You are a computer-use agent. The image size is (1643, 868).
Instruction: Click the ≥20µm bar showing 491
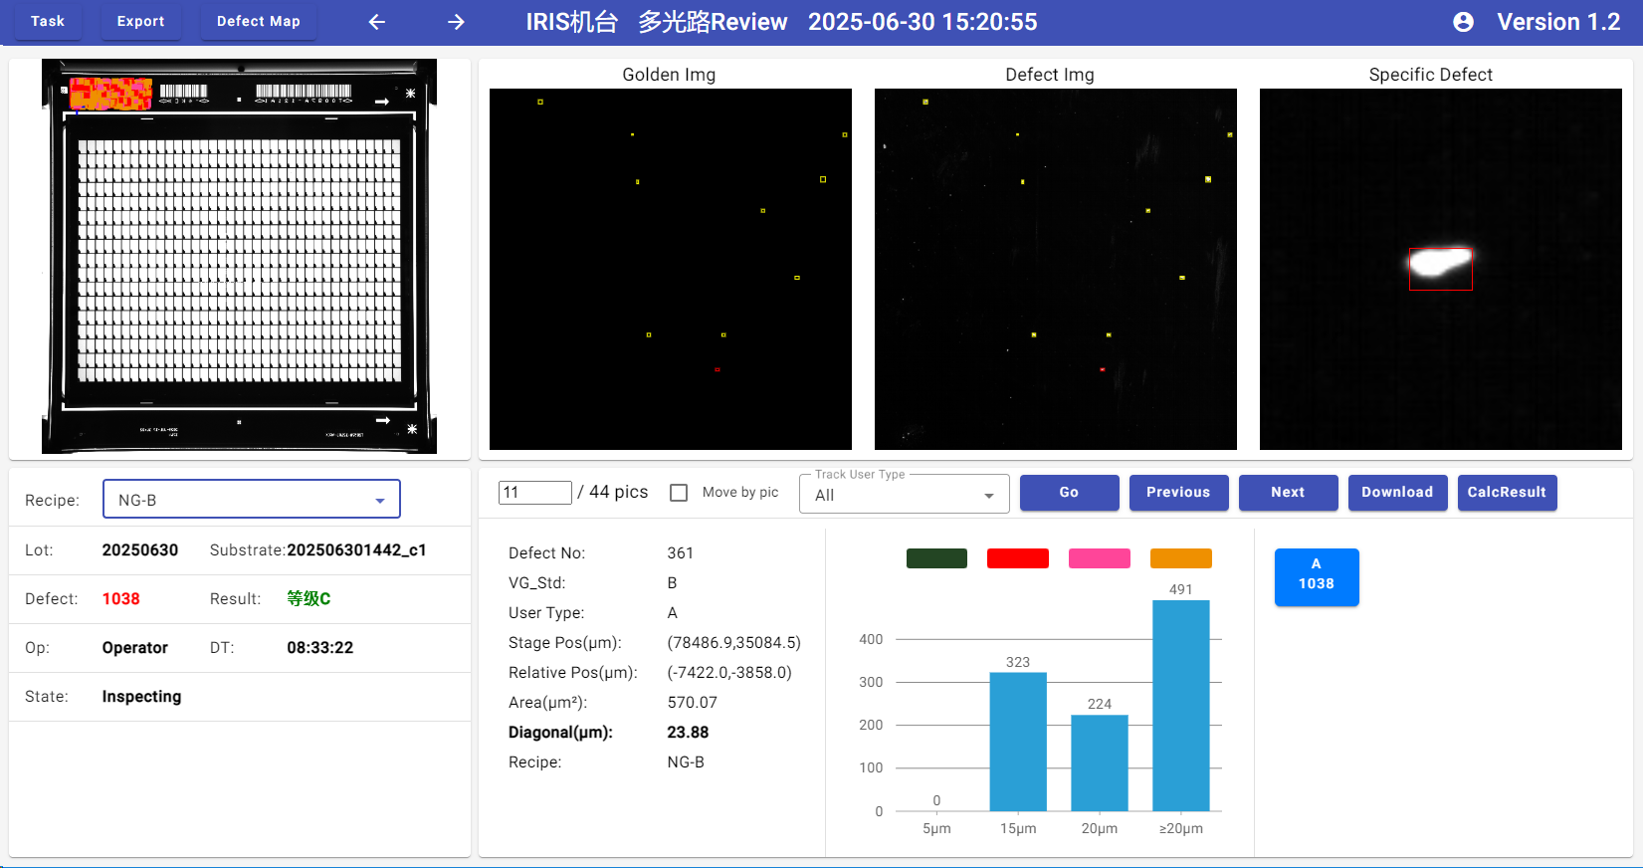[x=1181, y=706]
